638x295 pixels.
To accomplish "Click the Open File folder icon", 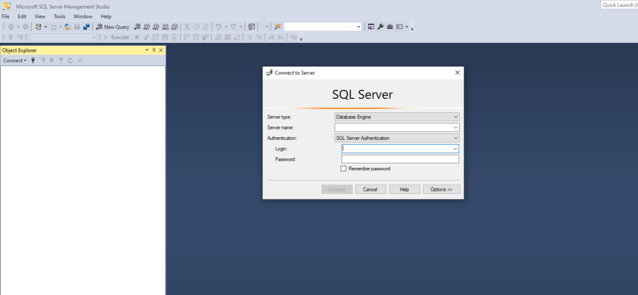I will 67,27.
